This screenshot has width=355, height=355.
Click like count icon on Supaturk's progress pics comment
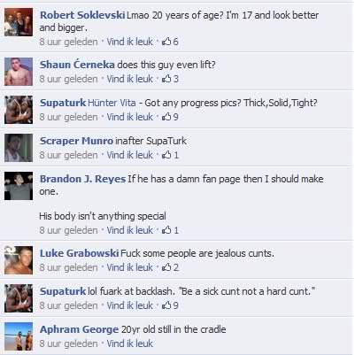[x=166, y=117]
